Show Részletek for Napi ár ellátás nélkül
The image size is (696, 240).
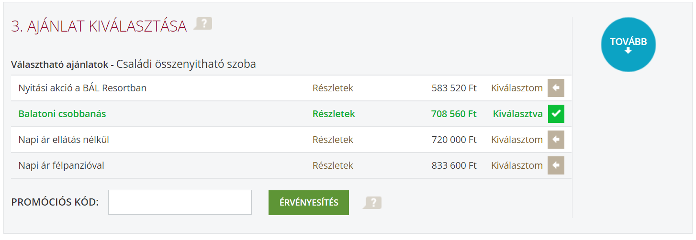[x=333, y=140]
